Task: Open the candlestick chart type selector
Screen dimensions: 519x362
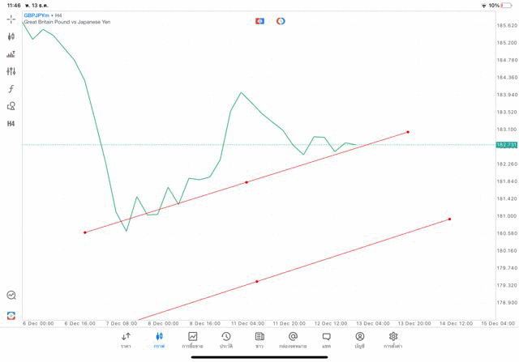Action: pyautogui.click(x=11, y=36)
